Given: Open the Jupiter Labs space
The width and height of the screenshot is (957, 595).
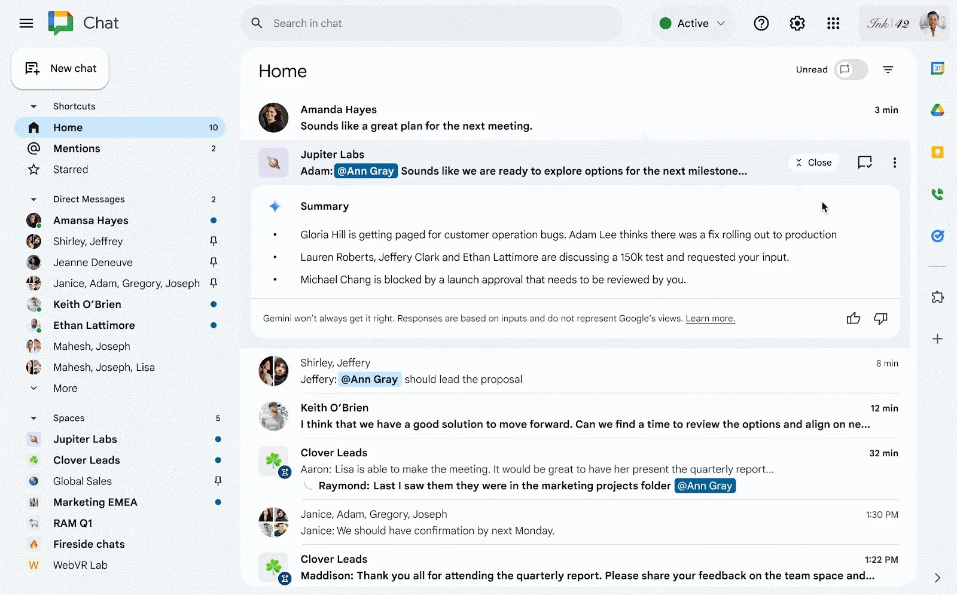Looking at the screenshot, I should (84, 439).
